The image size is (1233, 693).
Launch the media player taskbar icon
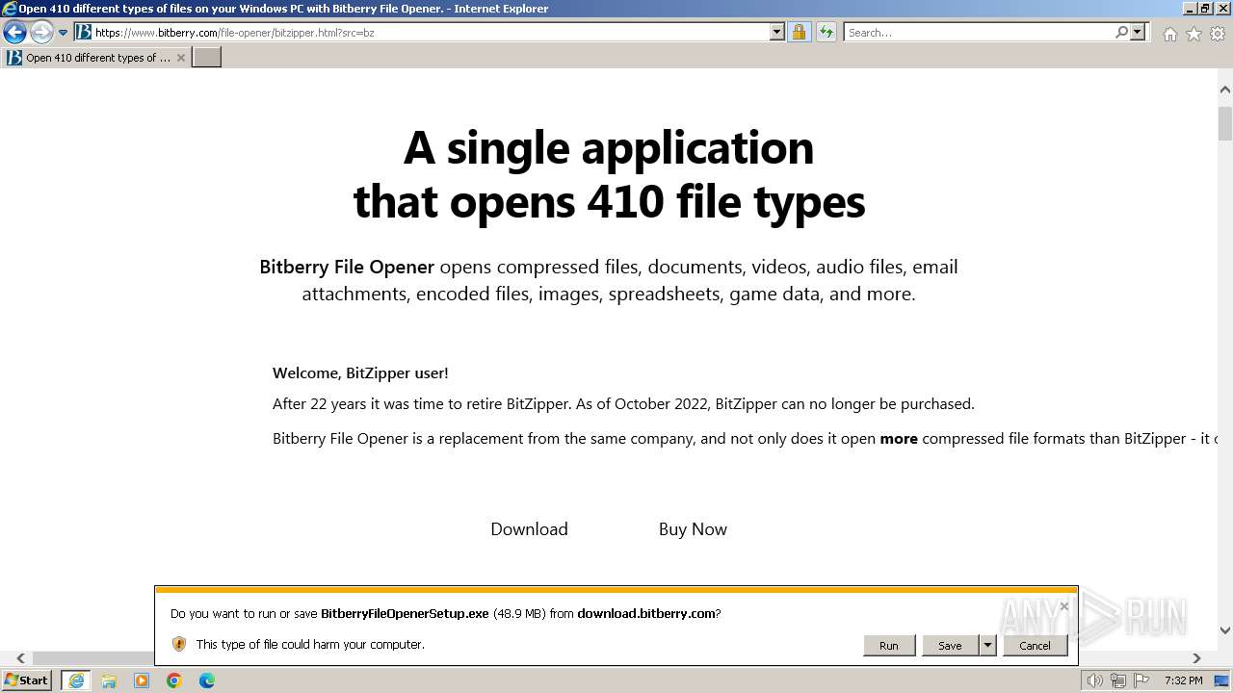(142, 680)
